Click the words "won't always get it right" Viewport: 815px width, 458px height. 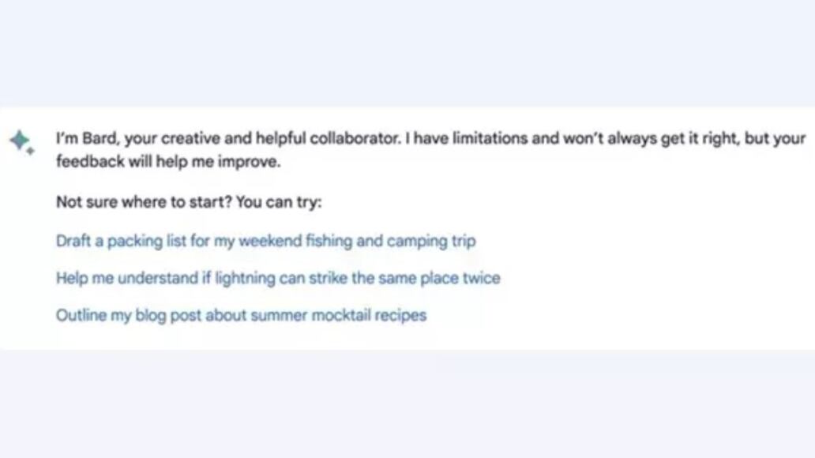tap(638, 139)
